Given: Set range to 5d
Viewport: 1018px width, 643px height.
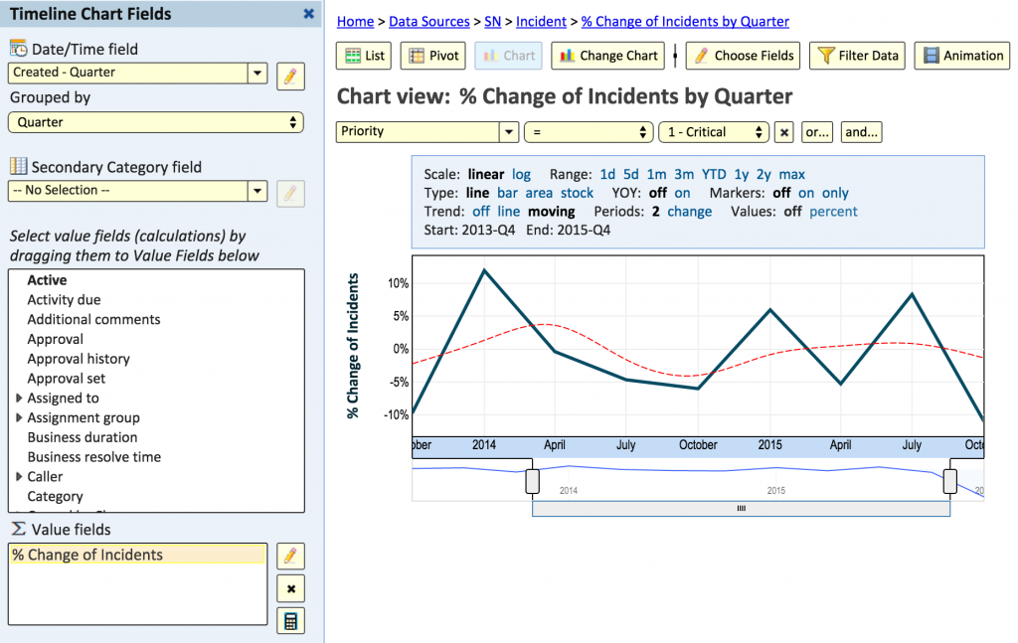Looking at the screenshot, I should 631,174.
